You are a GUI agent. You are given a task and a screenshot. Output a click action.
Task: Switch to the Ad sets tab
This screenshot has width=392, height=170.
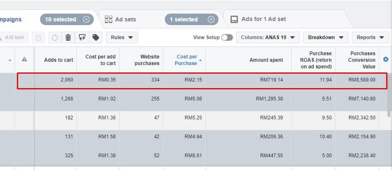pos(121,19)
